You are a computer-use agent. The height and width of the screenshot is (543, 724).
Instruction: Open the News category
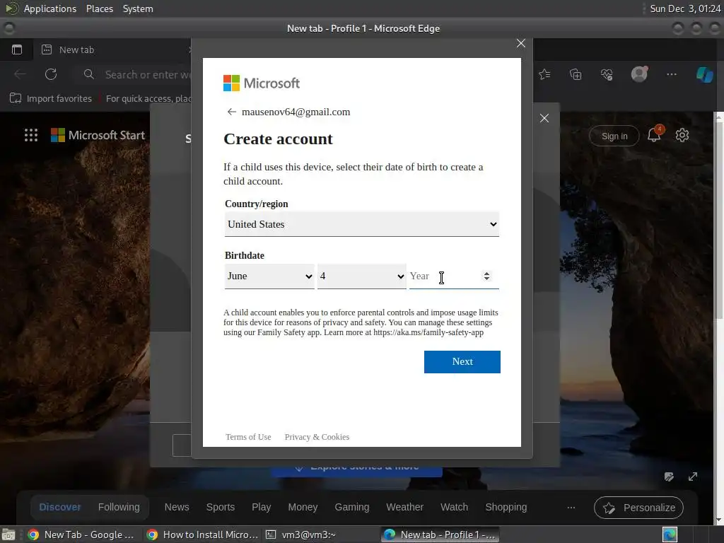pos(177,507)
